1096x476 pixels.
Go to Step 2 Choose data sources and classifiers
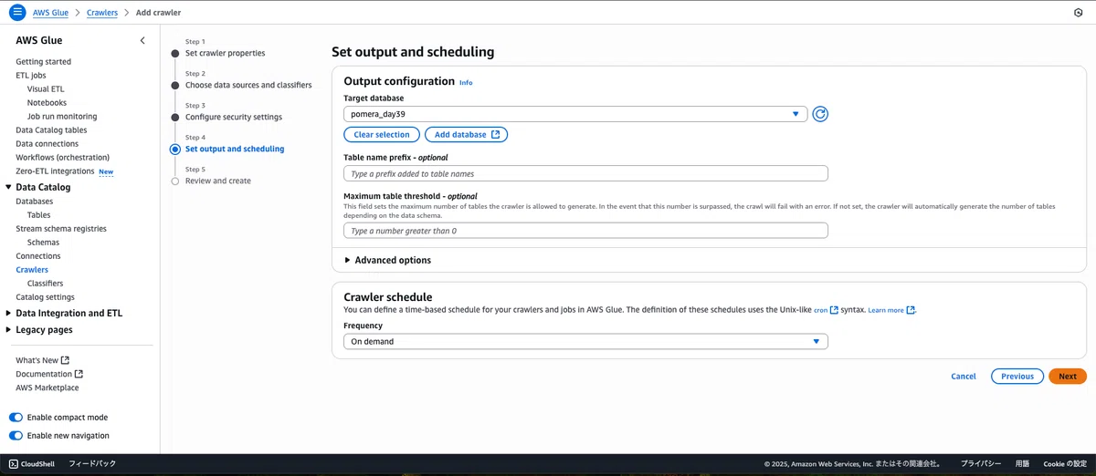[248, 85]
